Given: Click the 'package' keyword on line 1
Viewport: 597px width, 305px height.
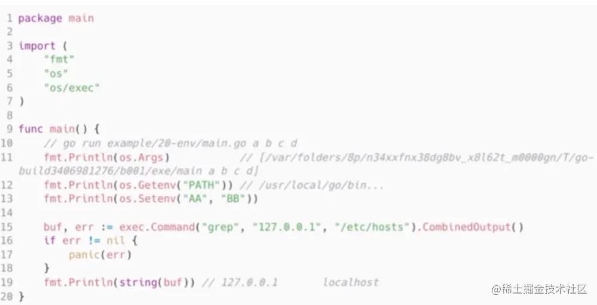Looking at the screenshot, I should [40, 19].
